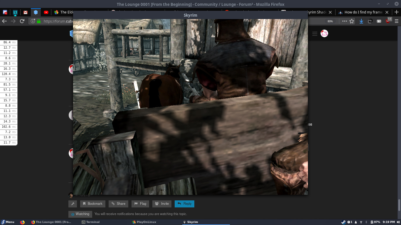Screen dimensions: 401x225
Task: Click the forum page scrollbar thumb
Action: point(399,205)
